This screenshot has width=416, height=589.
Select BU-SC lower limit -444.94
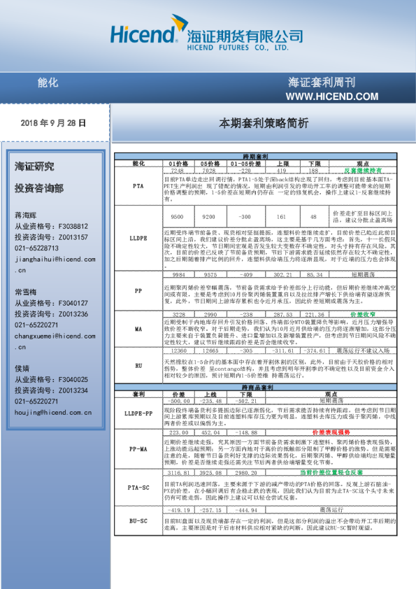pyautogui.click(x=246, y=510)
